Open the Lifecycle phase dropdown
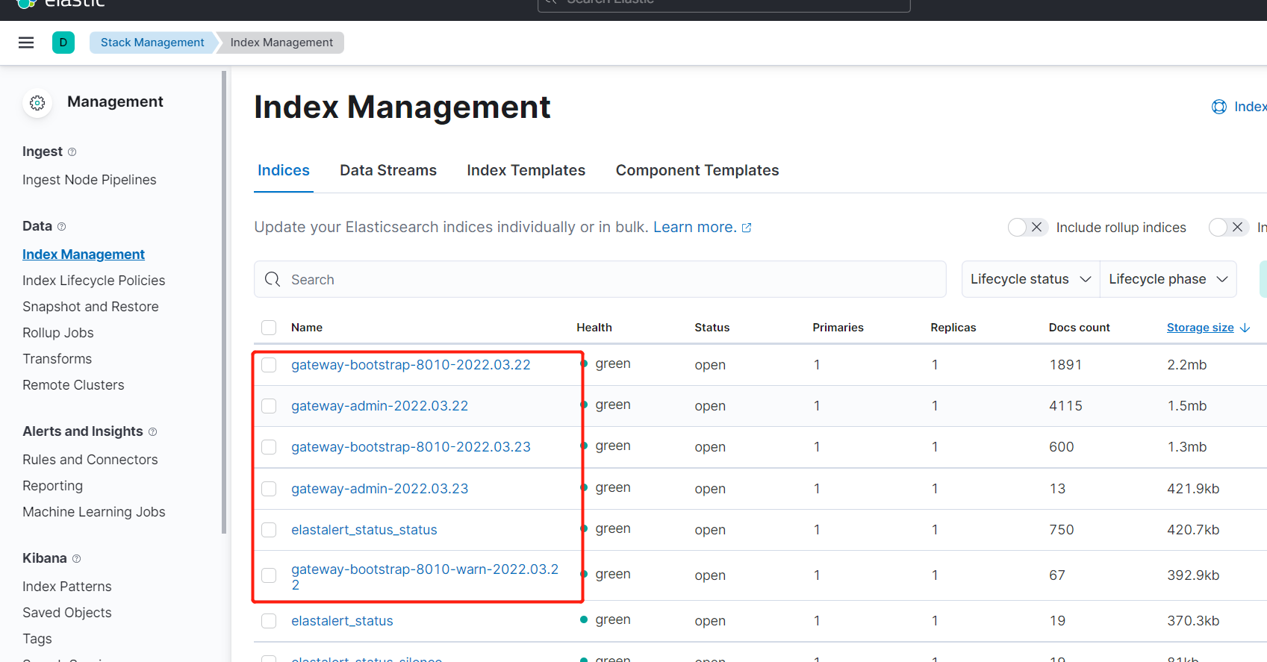The image size is (1267, 662). pos(1168,279)
